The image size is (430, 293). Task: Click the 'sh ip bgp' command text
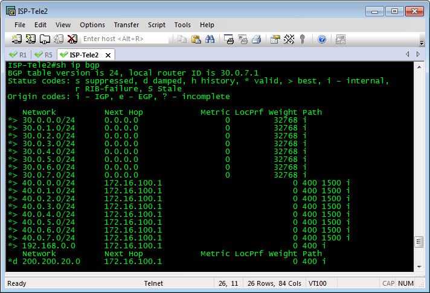[x=78, y=65]
